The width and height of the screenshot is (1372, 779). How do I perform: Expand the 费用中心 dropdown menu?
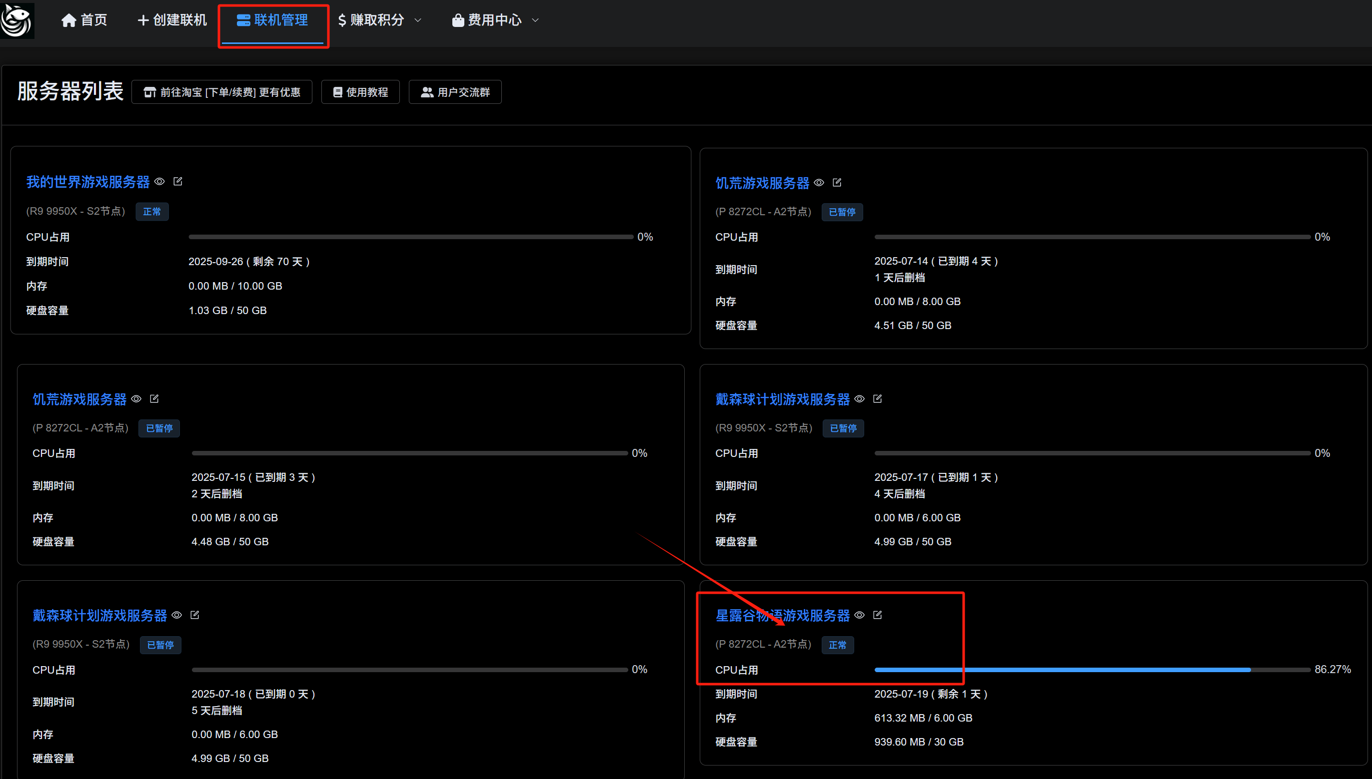click(x=495, y=20)
